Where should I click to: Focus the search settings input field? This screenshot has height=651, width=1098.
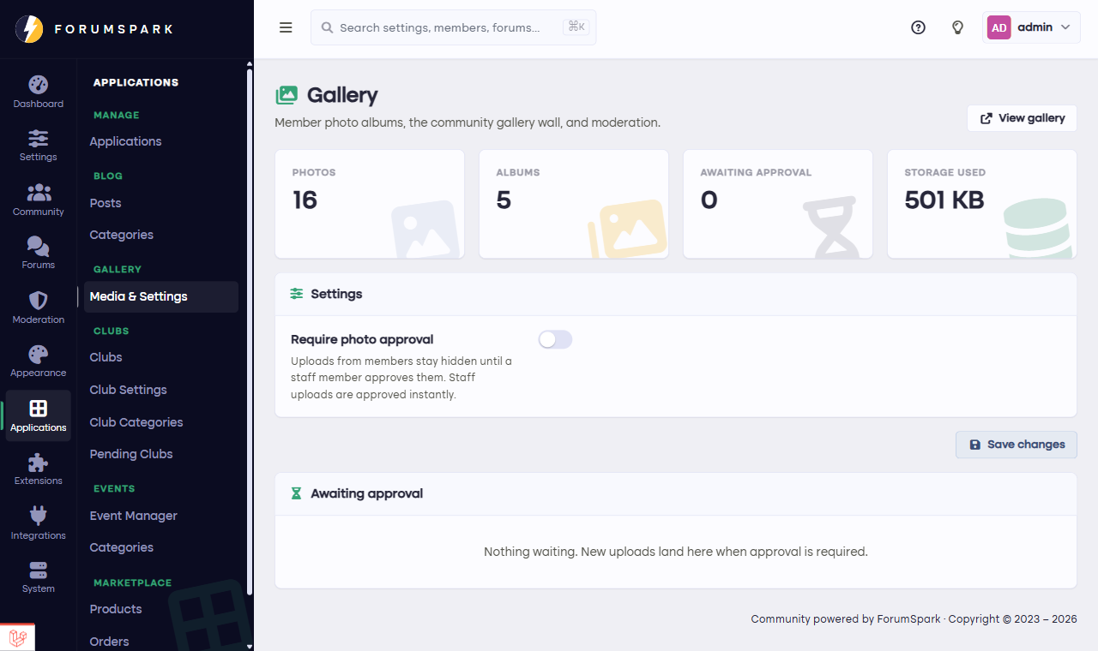click(453, 27)
